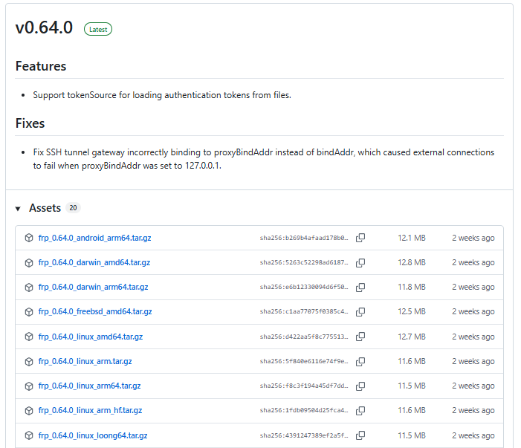The height and width of the screenshot is (448, 521).
Task: Copy sha256 for frp_0.64.0_linux_arm64.tar.gz
Action: (360, 386)
